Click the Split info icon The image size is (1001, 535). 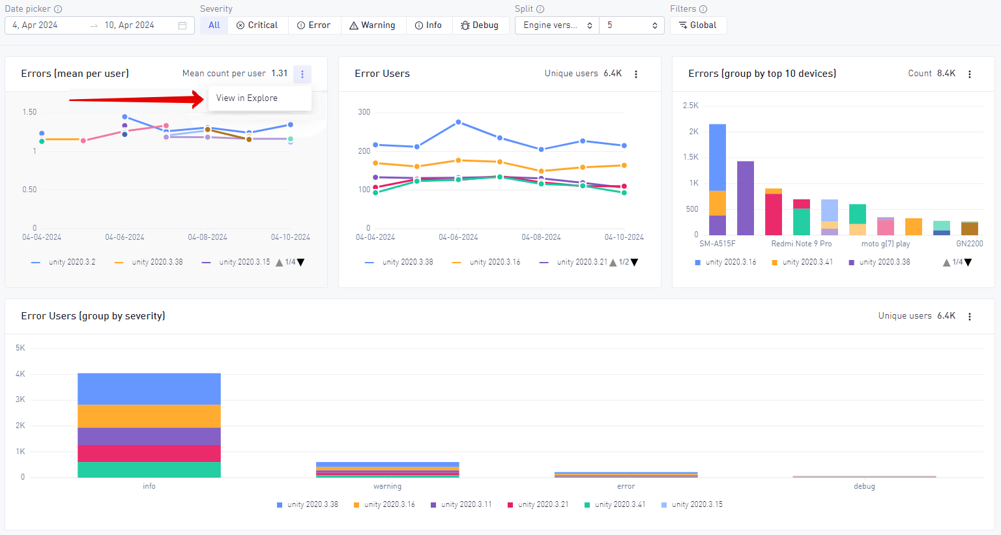(540, 9)
